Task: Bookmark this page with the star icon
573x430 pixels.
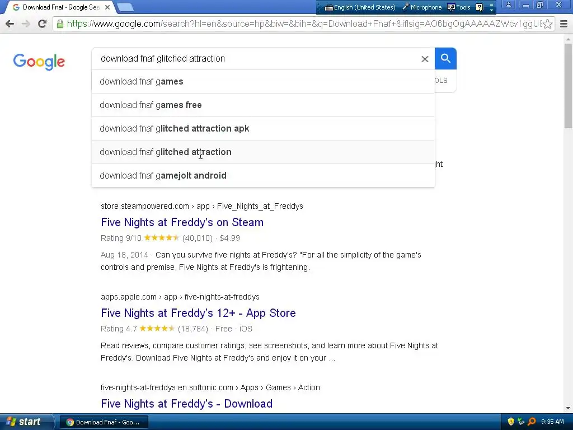Action: [547, 24]
